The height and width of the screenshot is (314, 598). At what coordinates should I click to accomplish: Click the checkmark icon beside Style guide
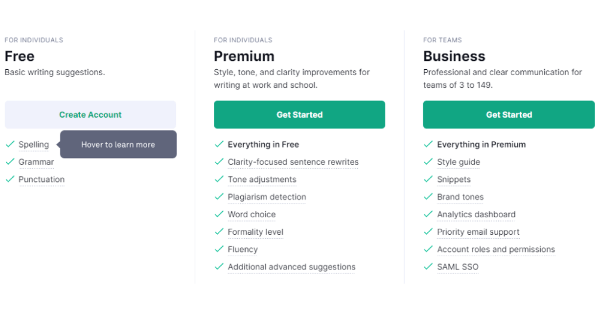428,162
